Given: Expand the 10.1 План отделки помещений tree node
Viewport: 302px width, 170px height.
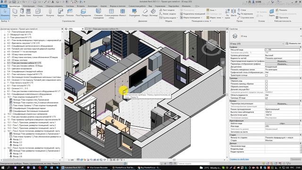Looking at the screenshot, I should coord(5,97).
